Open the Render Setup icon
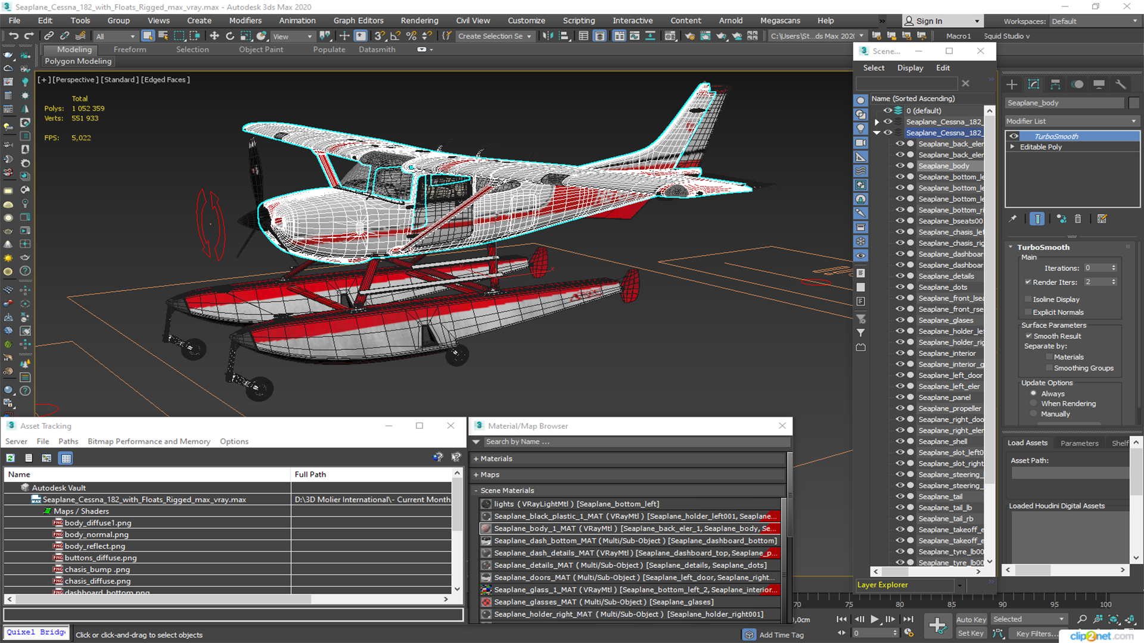Image resolution: width=1144 pixels, height=643 pixels. click(x=689, y=36)
